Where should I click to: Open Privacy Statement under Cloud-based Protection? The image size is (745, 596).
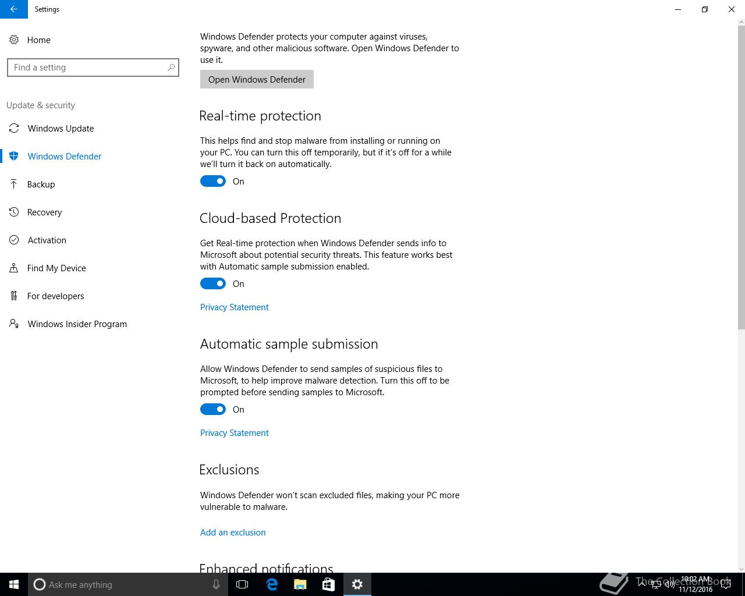click(235, 307)
